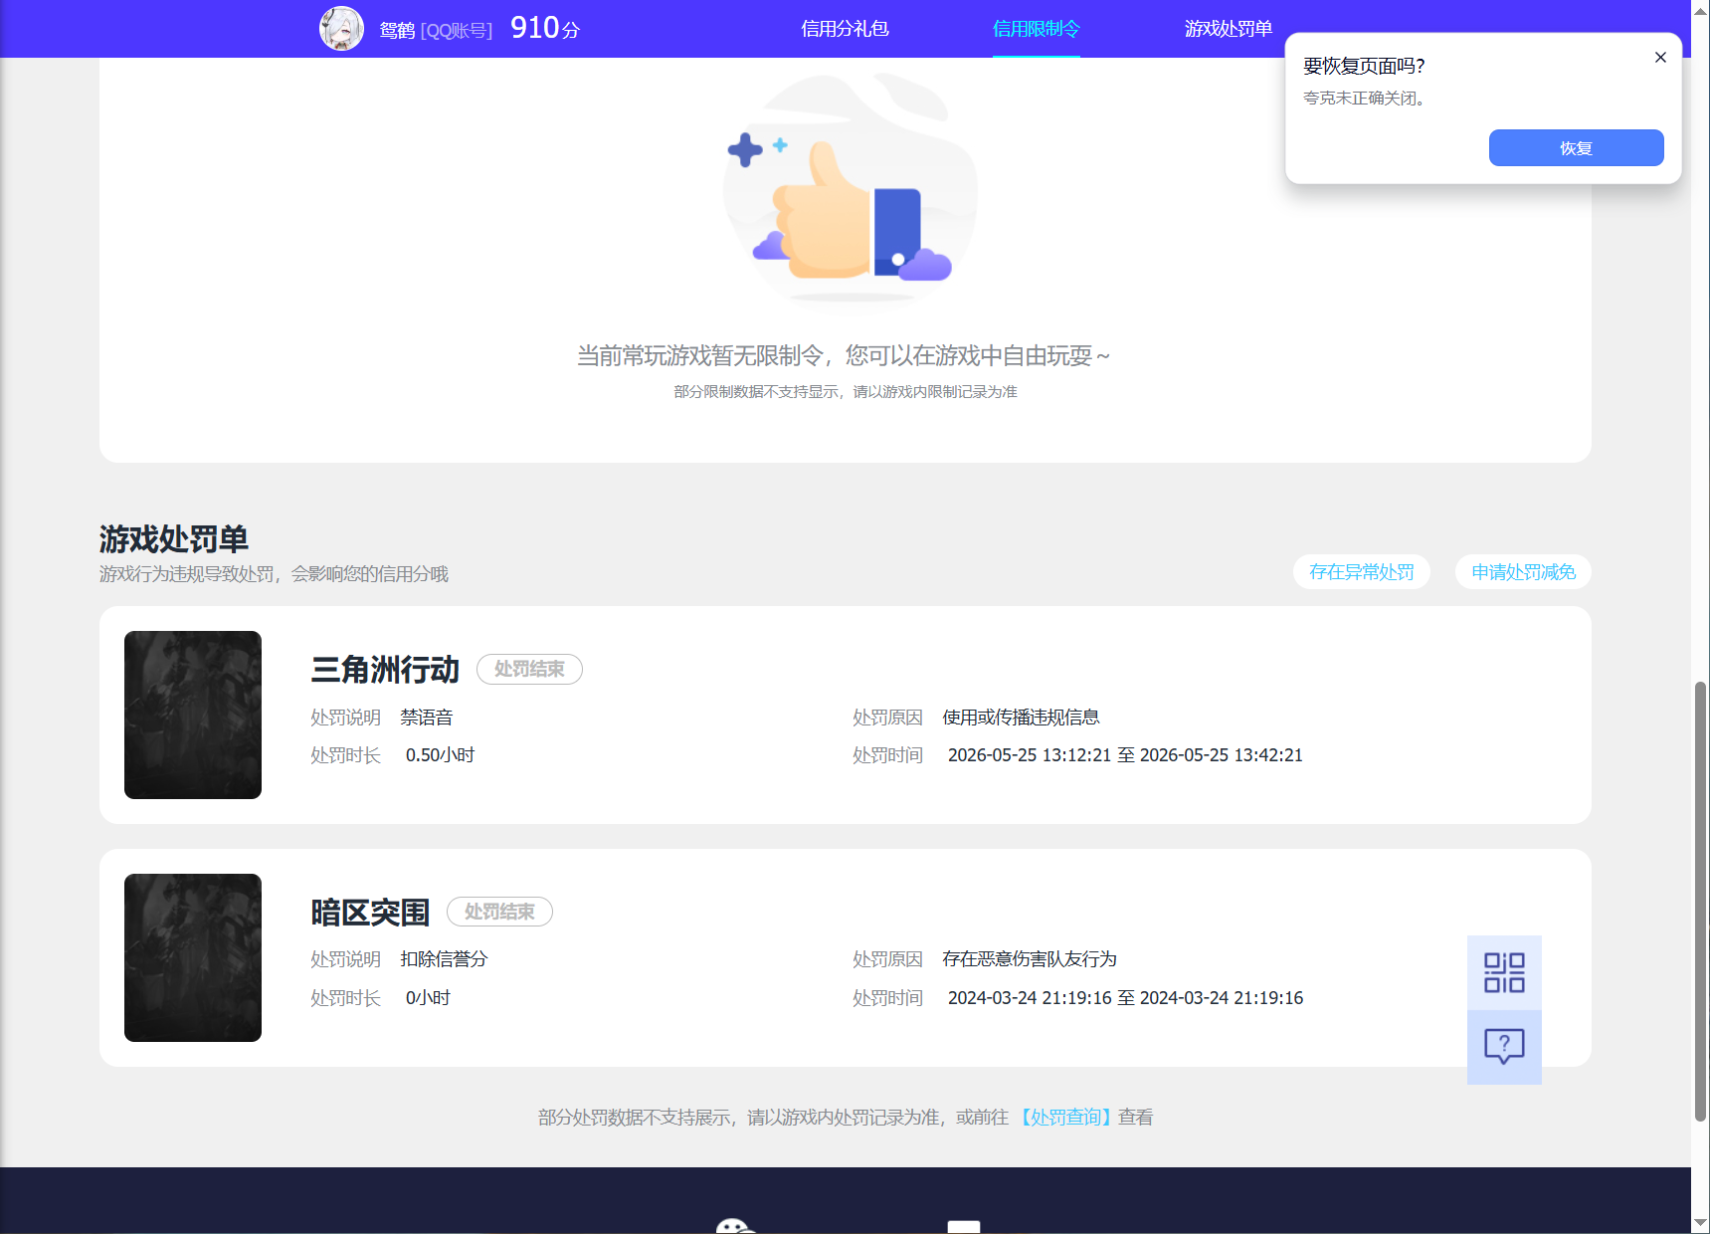Click the user avatar in header
The height and width of the screenshot is (1234, 1710).
pyautogui.click(x=341, y=29)
